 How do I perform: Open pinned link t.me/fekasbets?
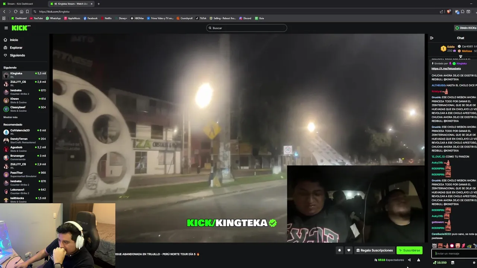(446, 68)
